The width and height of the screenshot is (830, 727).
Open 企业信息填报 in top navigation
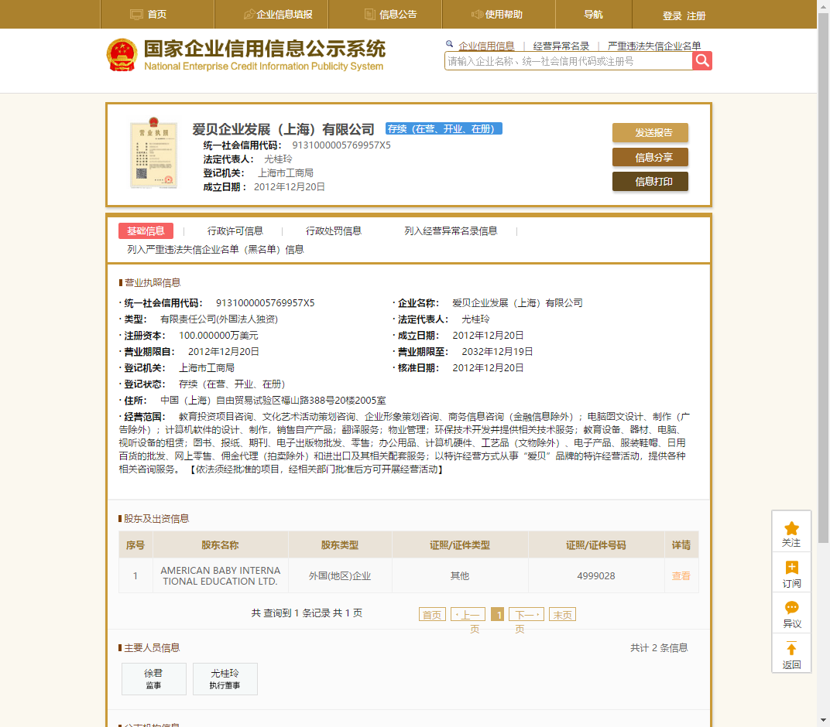pyautogui.click(x=278, y=15)
